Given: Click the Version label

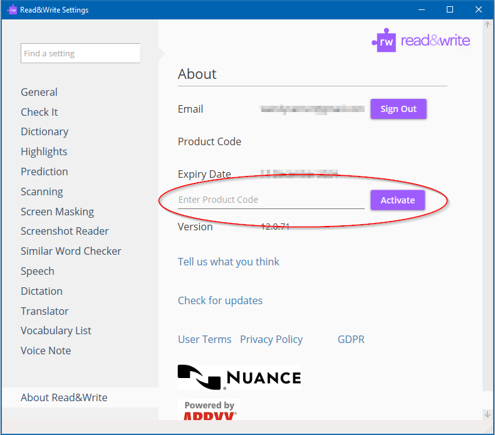Looking at the screenshot, I should [195, 227].
